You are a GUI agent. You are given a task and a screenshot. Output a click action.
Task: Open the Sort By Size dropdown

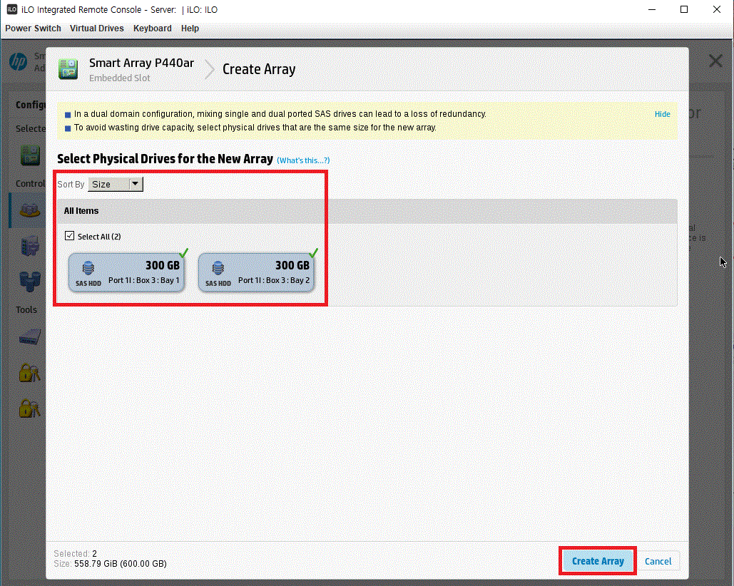(116, 184)
